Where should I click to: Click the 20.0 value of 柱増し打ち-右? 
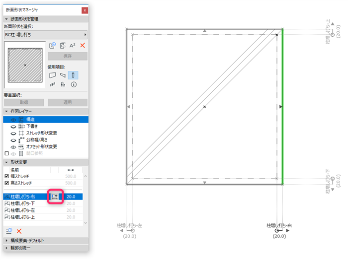[x=71, y=196]
